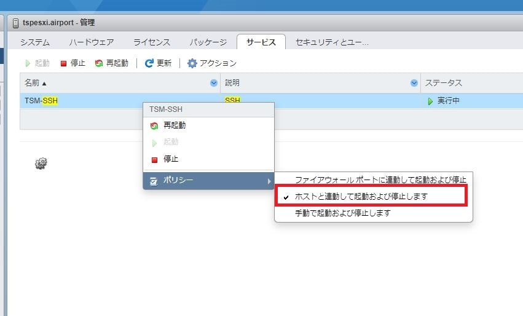Switch to the ハードウェア tab
This screenshot has width=523, height=316.
click(x=92, y=42)
